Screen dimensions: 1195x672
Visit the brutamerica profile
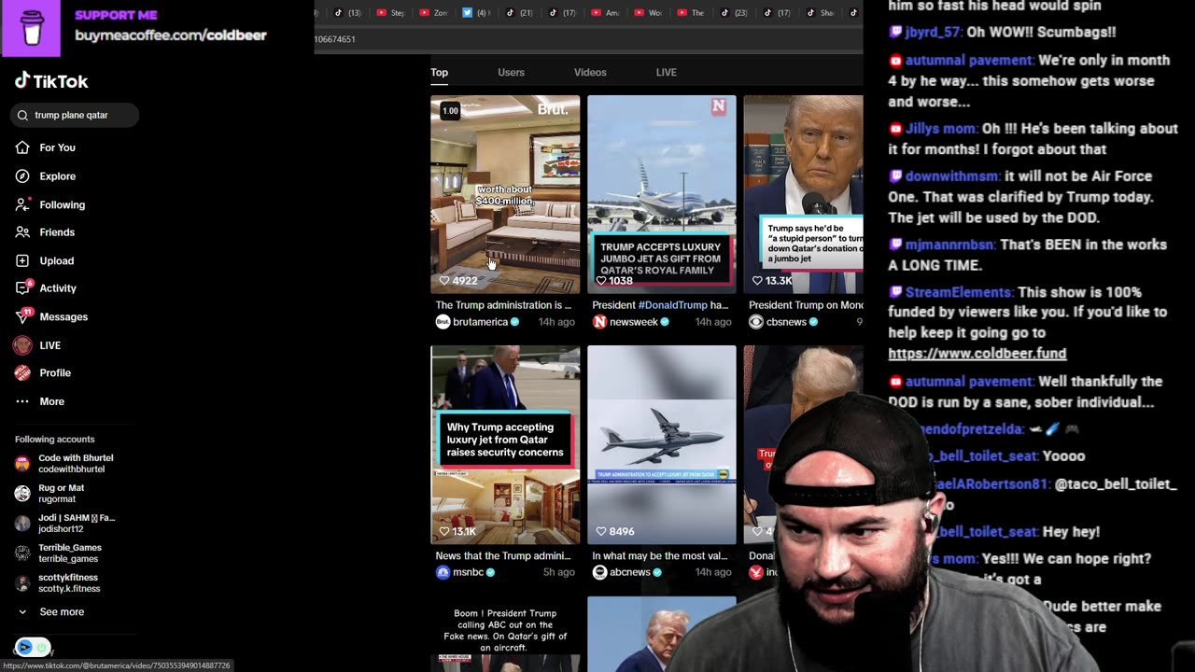click(480, 322)
